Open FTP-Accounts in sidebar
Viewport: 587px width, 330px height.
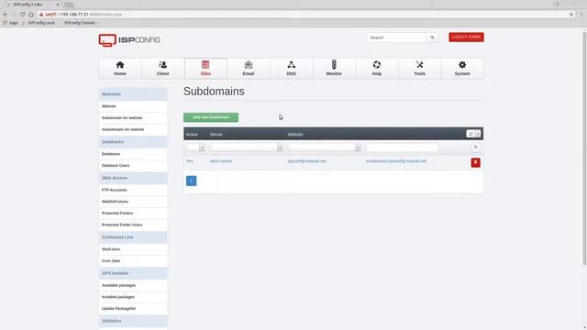pos(133,190)
